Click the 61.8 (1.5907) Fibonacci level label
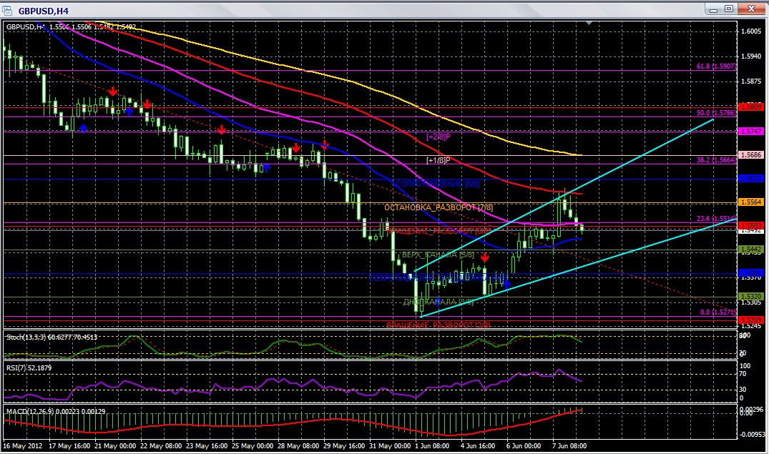769x454 pixels. pyautogui.click(x=716, y=66)
